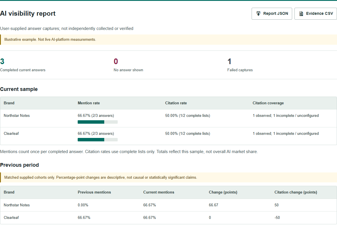
Task: Click the Illustrative example notice banner
Action: click(x=168, y=40)
